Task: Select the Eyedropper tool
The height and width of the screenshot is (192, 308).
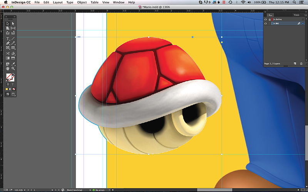Action: pyautogui.click(x=13, y=64)
